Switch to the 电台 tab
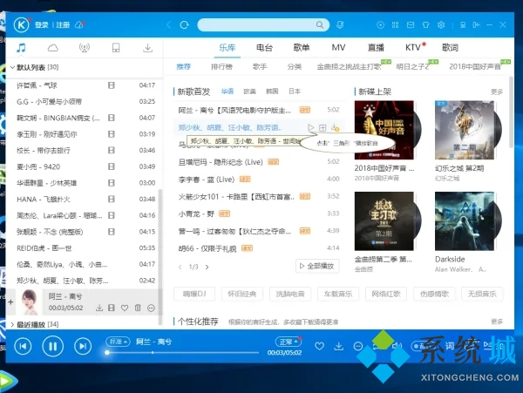The height and width of the screenshot is (393, 523). [265, 46]
